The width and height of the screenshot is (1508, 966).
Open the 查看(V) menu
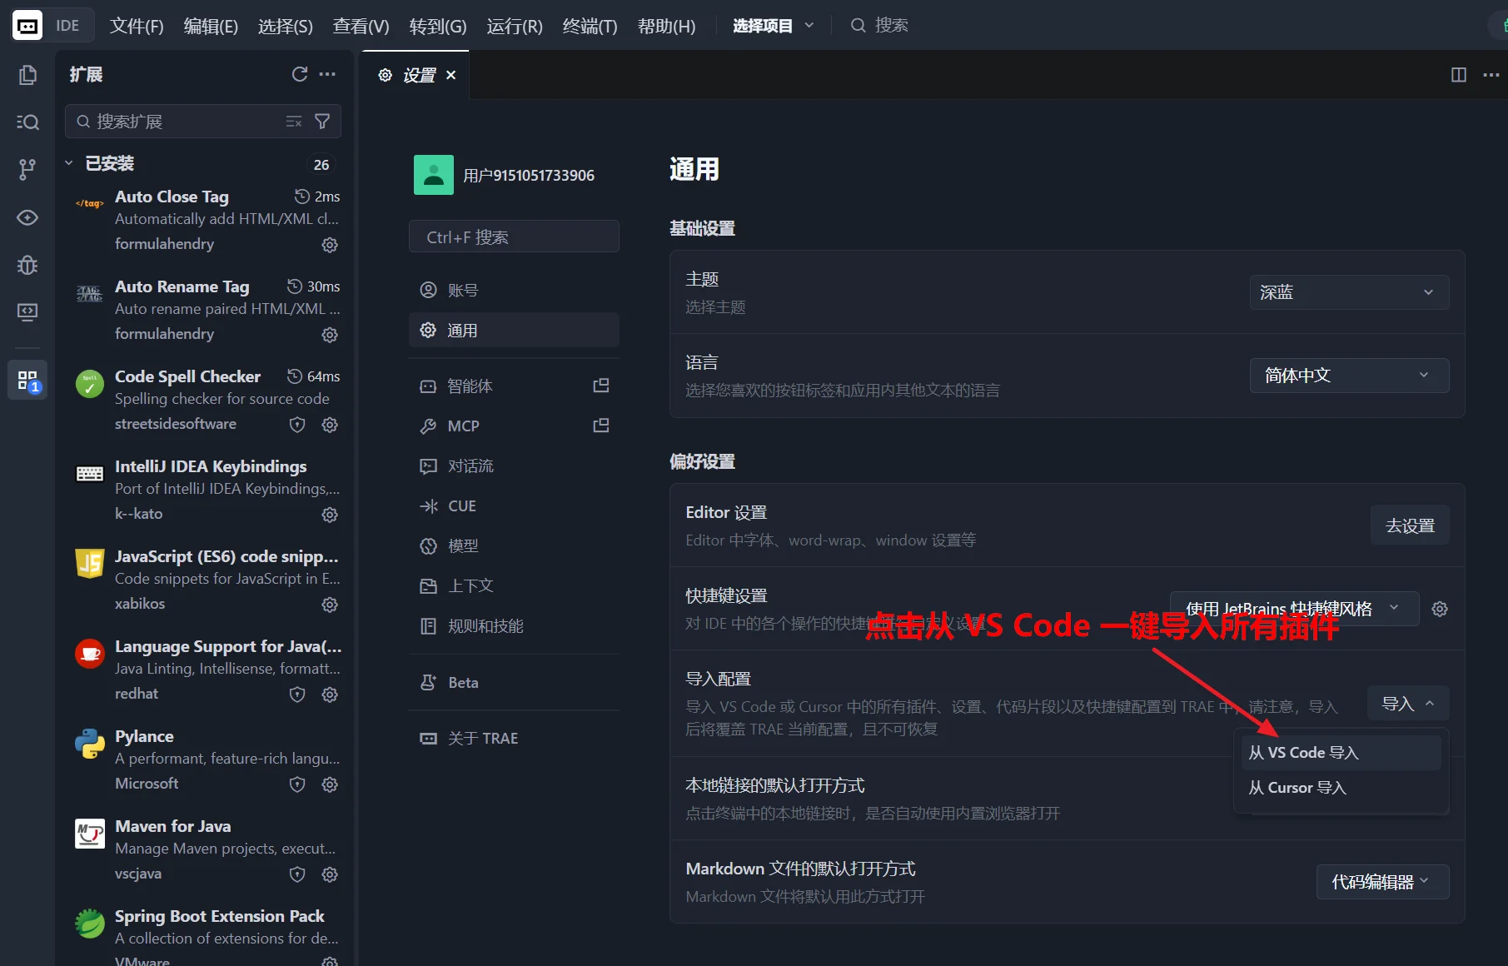click(361, 26)
